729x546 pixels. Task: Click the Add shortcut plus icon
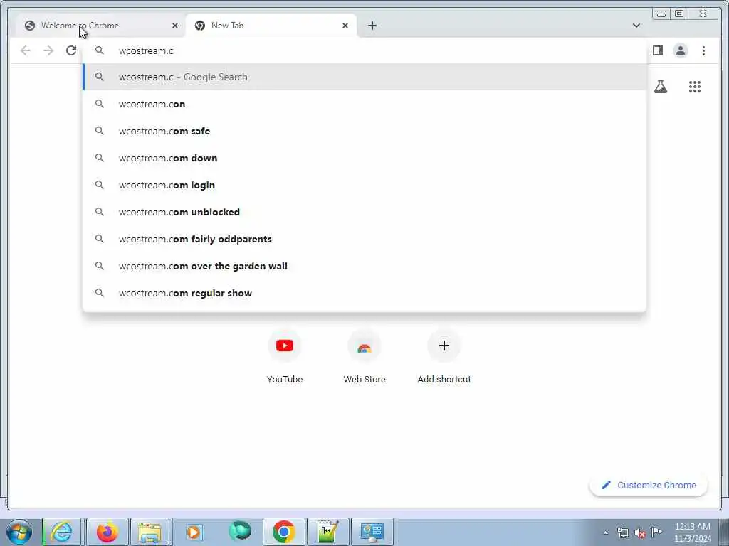coord(444,346)
